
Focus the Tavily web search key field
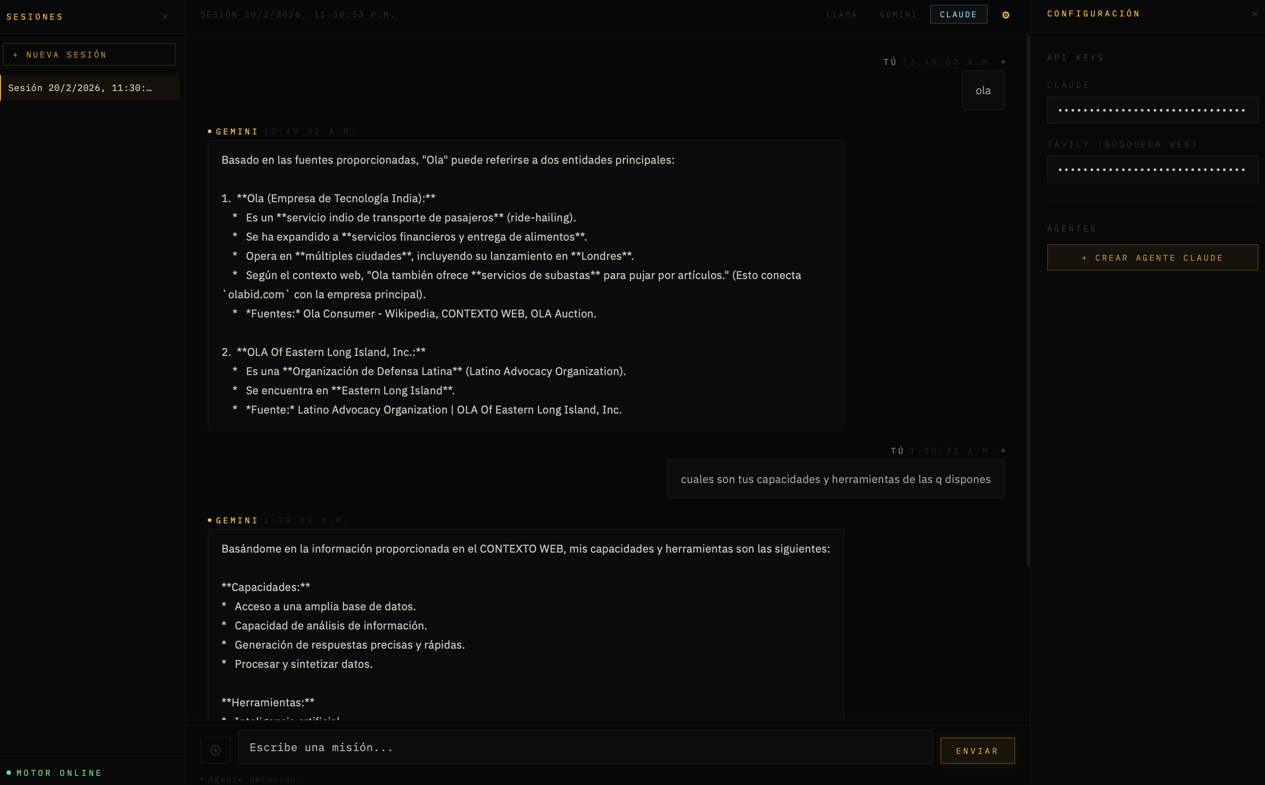point(1152,169)
